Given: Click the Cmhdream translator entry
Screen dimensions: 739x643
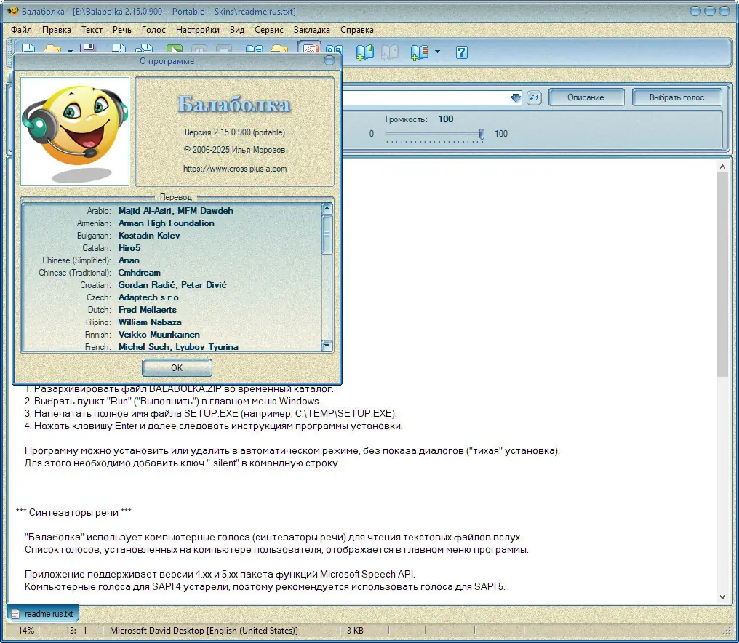Looking at the screenshot, I should 140,273.
